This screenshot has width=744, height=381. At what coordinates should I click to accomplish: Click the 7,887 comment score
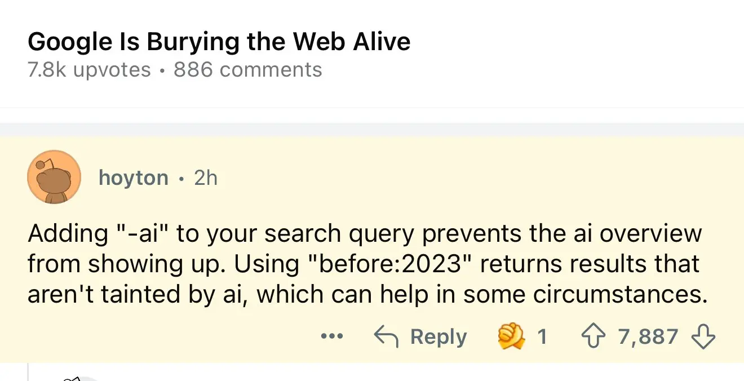[x=648, y=337]
